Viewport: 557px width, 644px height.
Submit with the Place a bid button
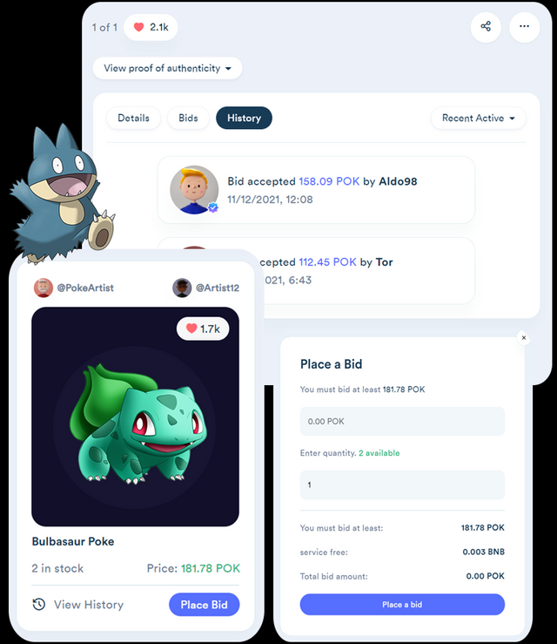pos(402,605)
